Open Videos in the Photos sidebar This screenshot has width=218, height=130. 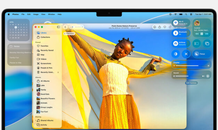(47, 59)
